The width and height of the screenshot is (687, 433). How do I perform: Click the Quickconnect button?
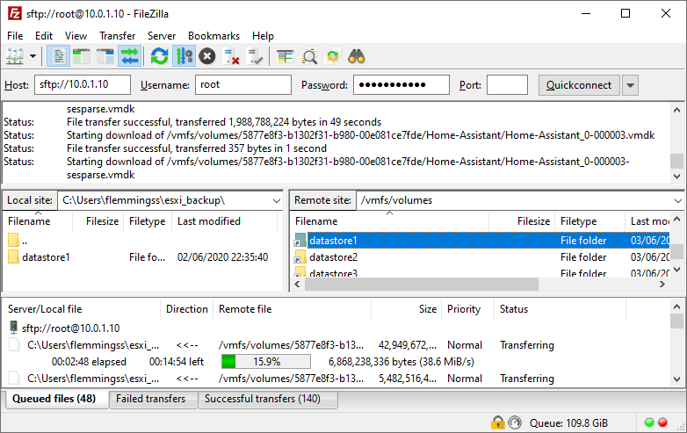579,85
